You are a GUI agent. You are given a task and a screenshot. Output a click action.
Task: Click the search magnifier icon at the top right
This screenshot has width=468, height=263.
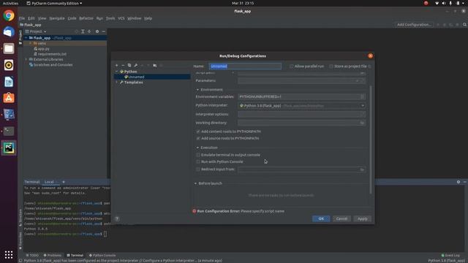pos(464,24)
